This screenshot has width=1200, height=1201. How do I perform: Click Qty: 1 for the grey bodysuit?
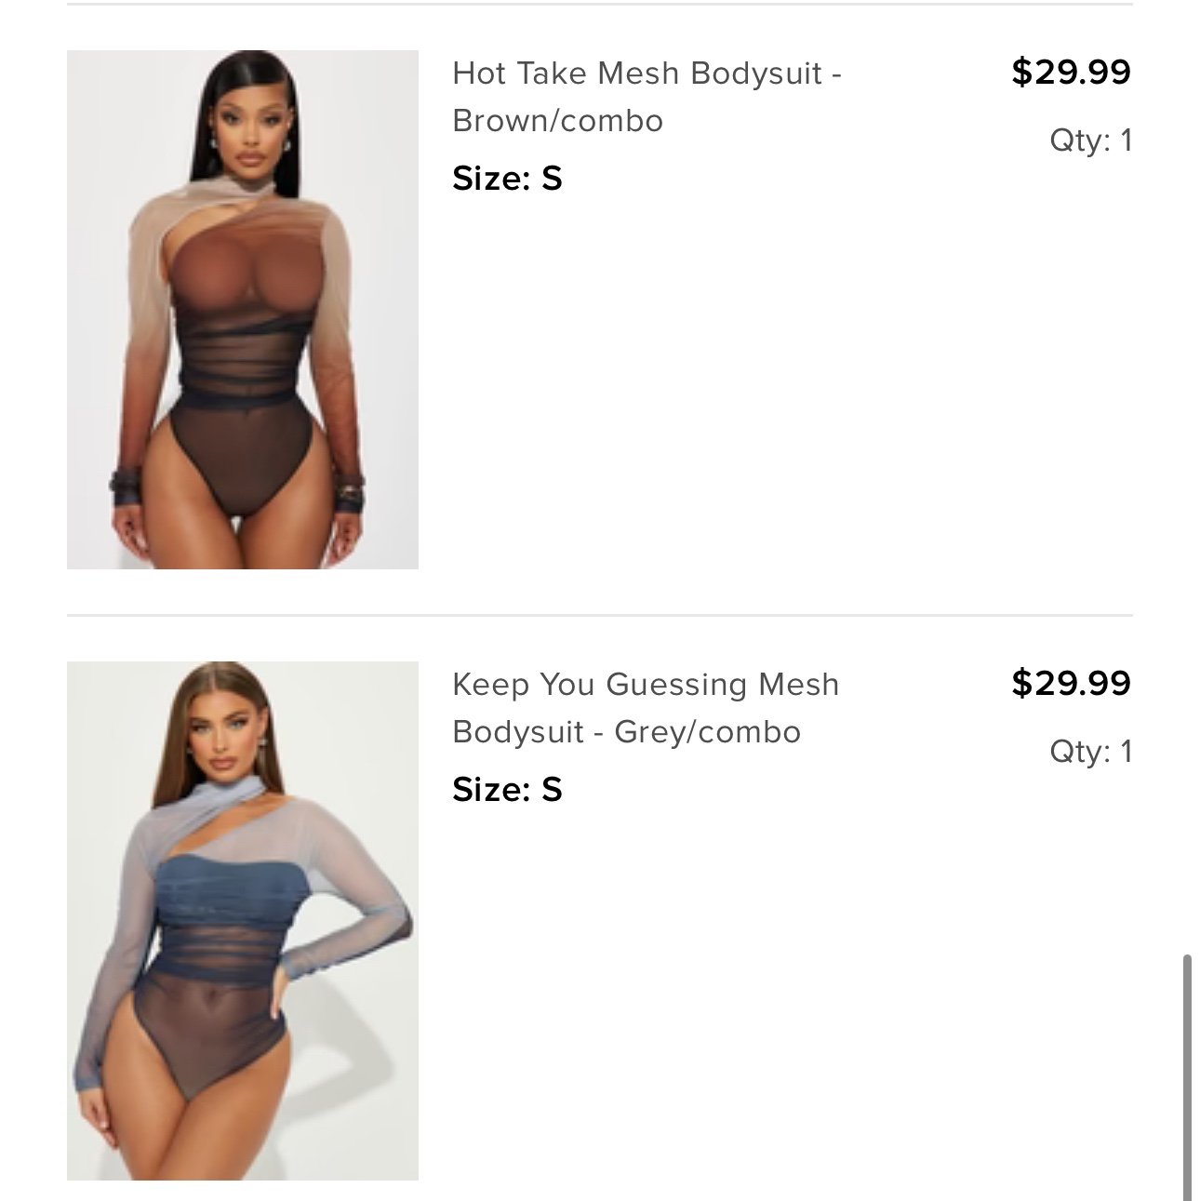1091,752
